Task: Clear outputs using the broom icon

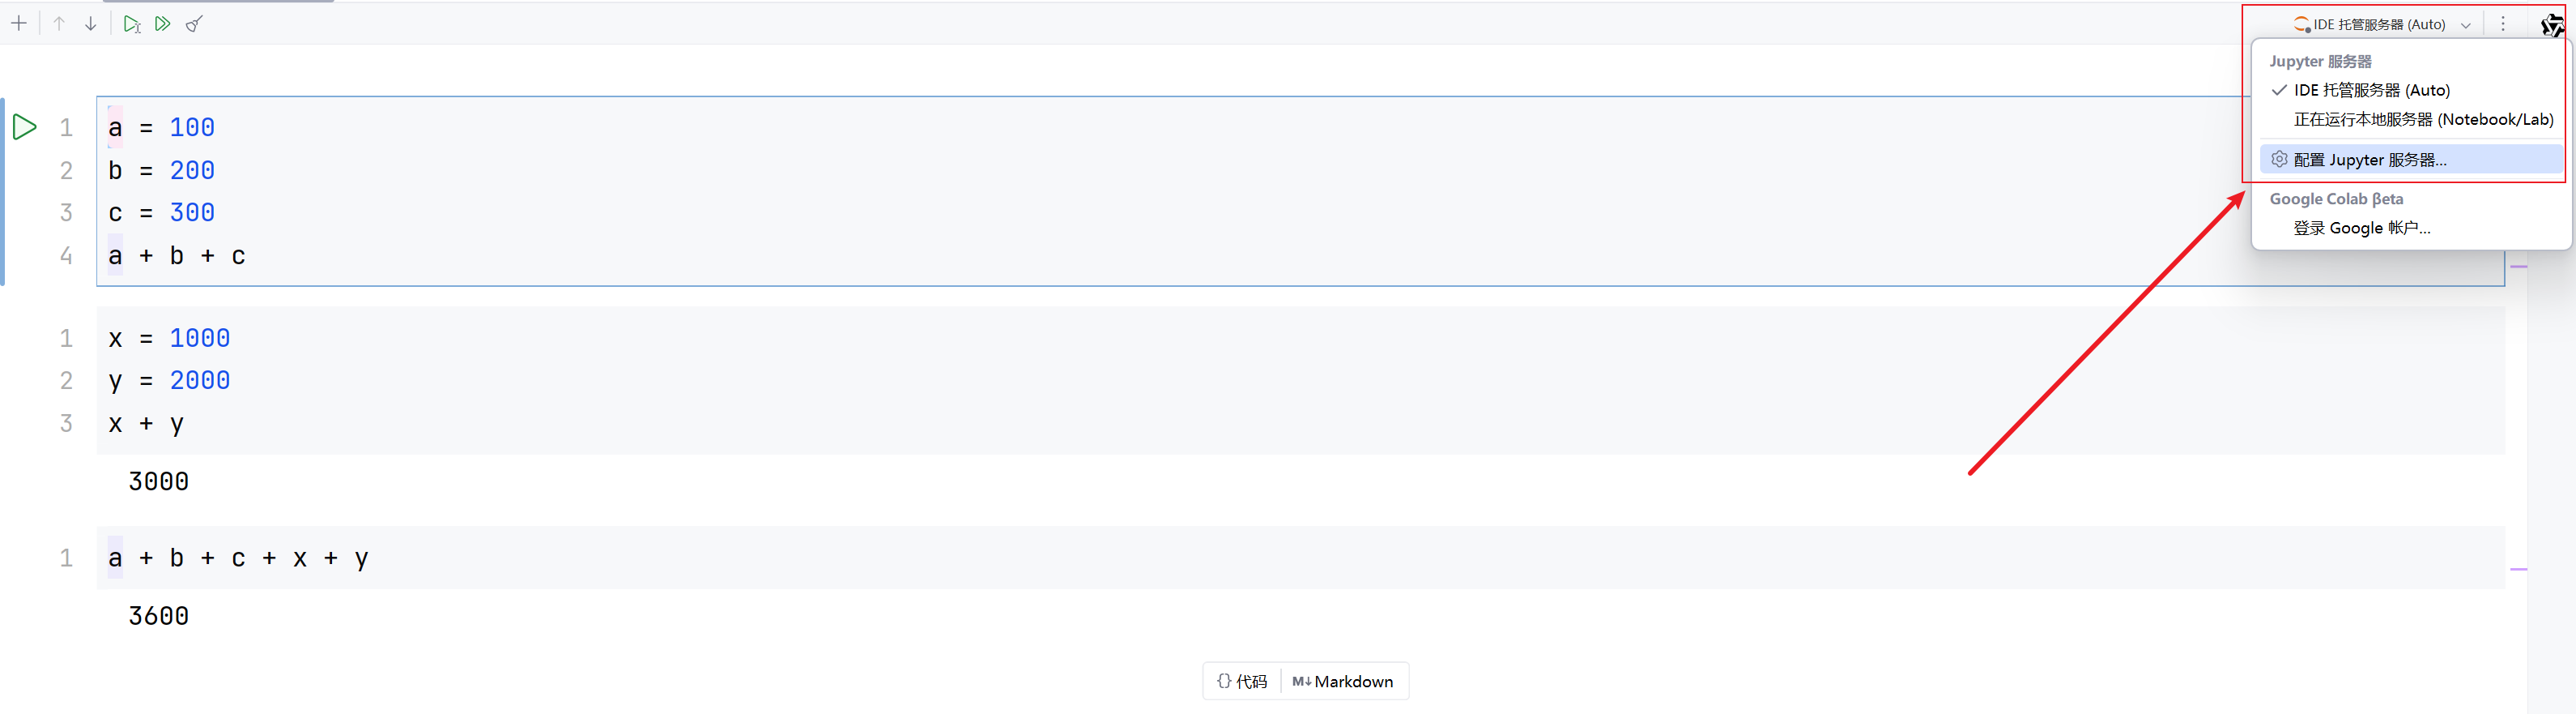Action: (194, 24)
